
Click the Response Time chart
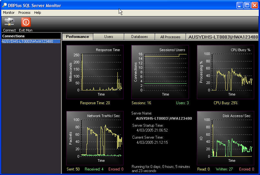click(95, 72)
